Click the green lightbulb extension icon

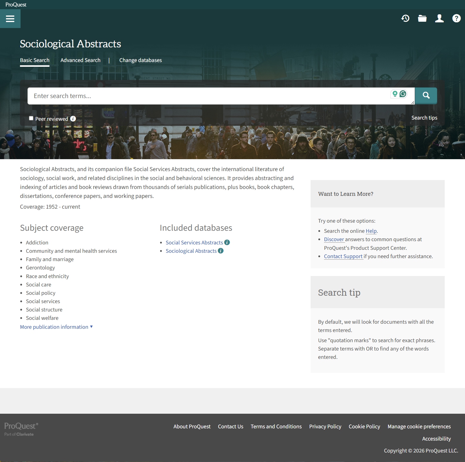pyautogui.click(x=395, y=94)
